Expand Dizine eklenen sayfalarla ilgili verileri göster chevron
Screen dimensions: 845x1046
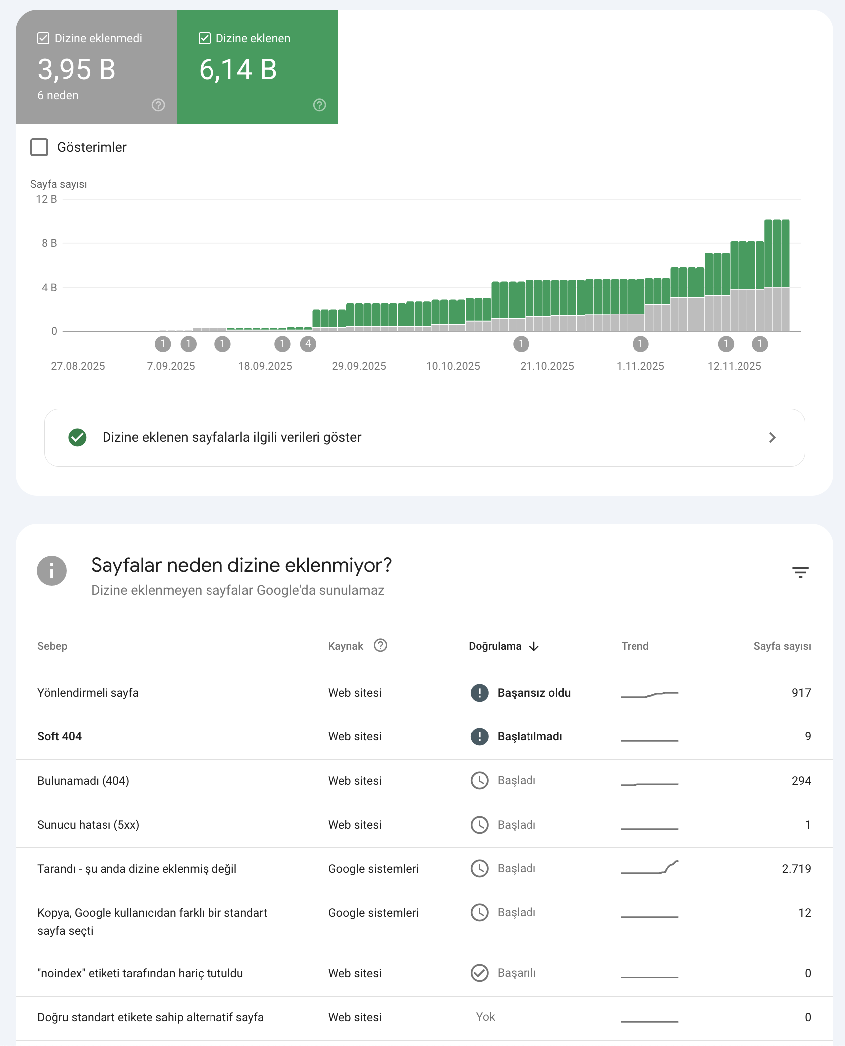pos(772,437)
